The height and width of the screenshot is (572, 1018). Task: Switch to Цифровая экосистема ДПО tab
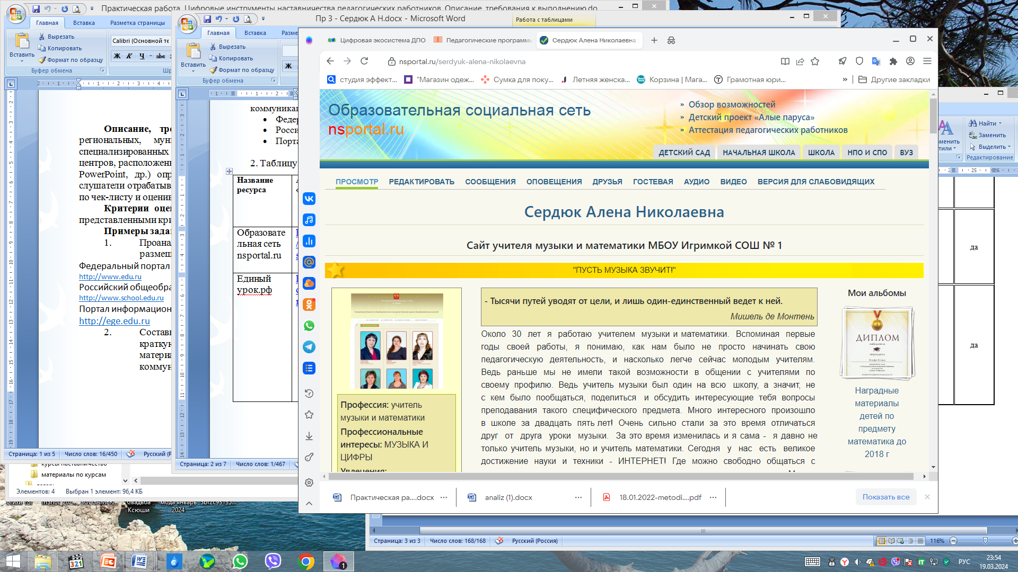377,40
